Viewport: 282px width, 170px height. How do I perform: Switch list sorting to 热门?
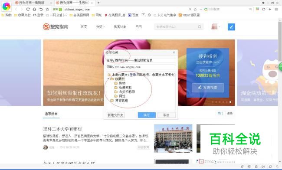pos(220,113)
